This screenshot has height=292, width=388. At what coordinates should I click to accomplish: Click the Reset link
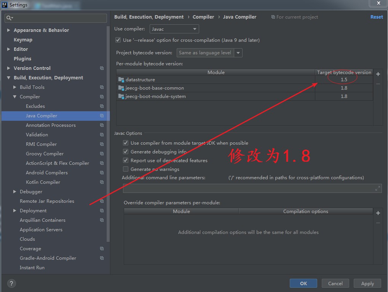tap(376, 17)
